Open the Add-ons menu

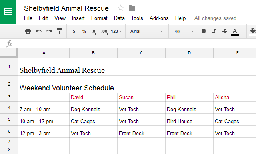tap(159, 18)
